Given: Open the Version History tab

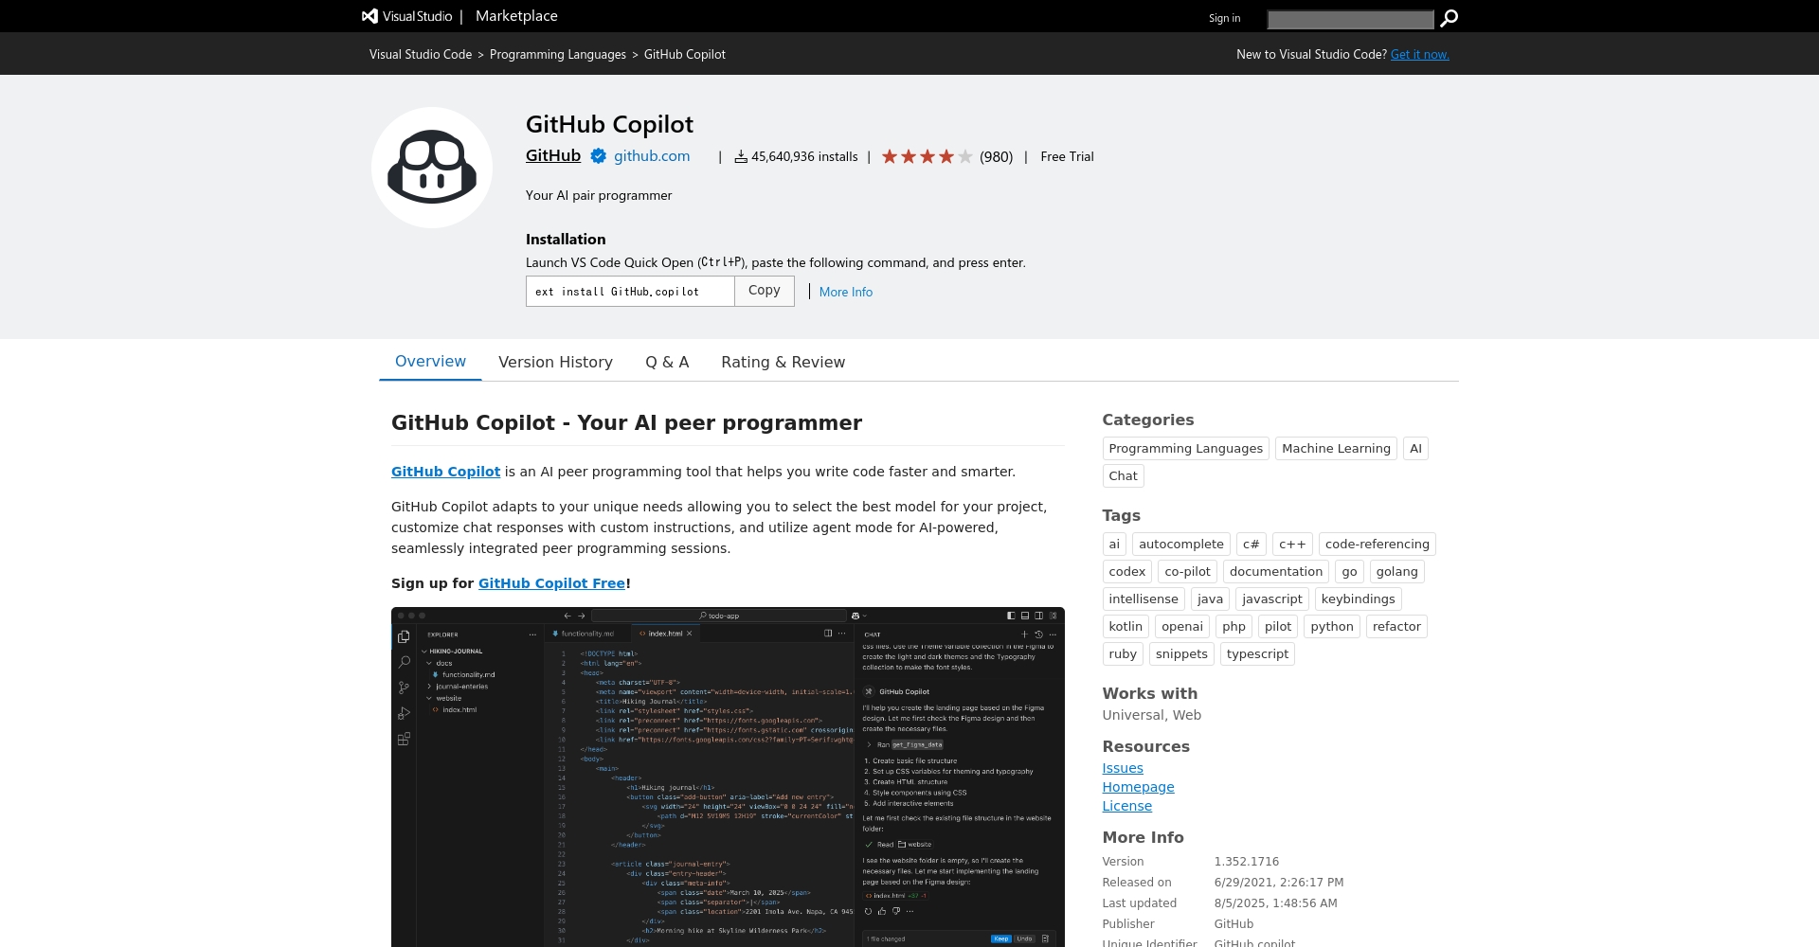Looking at the screenshot, I should point(555,362).
